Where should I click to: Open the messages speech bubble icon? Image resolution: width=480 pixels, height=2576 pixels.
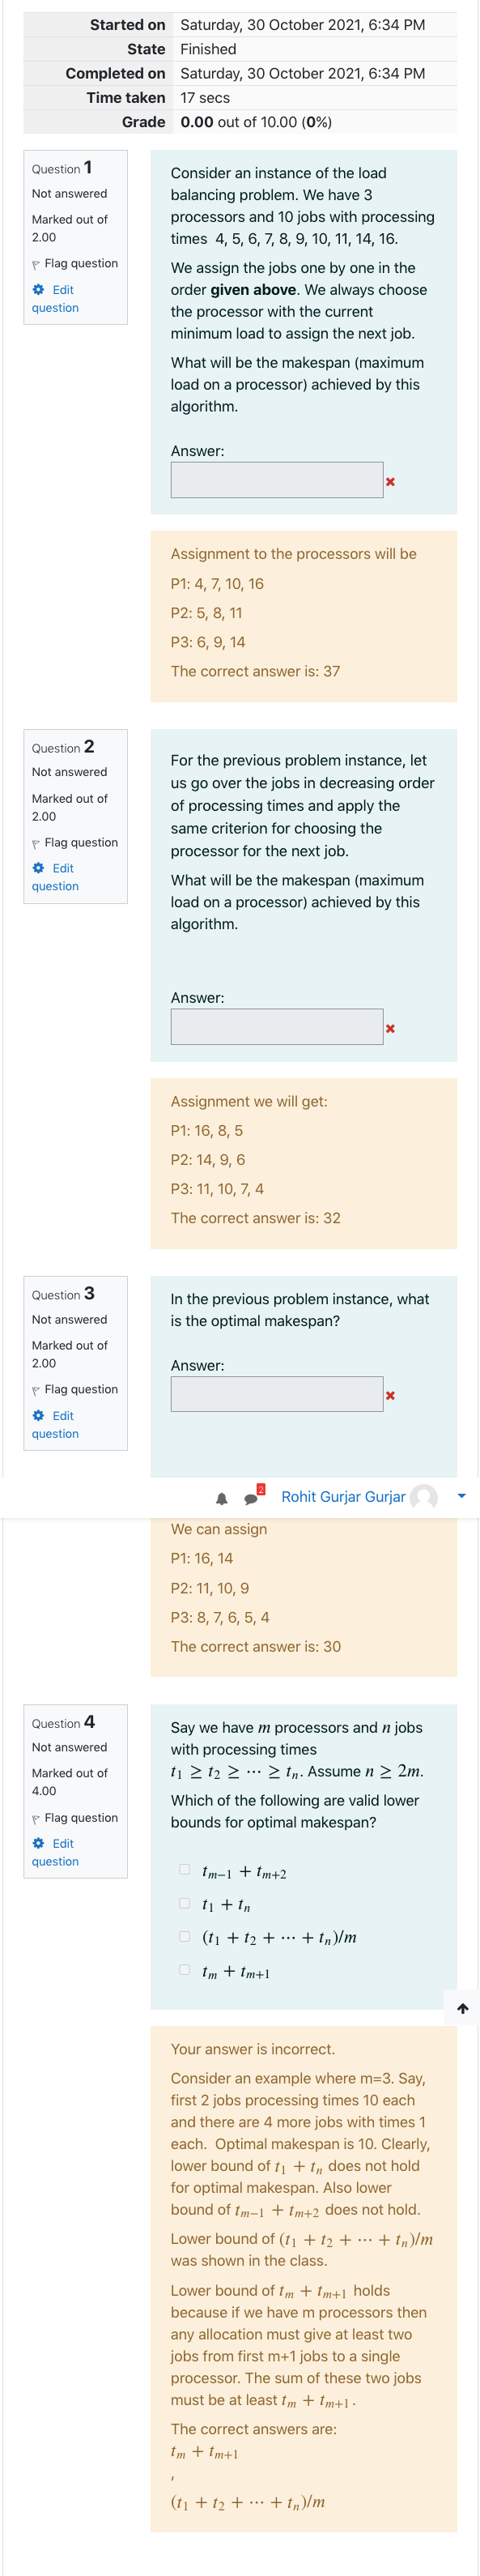[x=251, y=1498]
